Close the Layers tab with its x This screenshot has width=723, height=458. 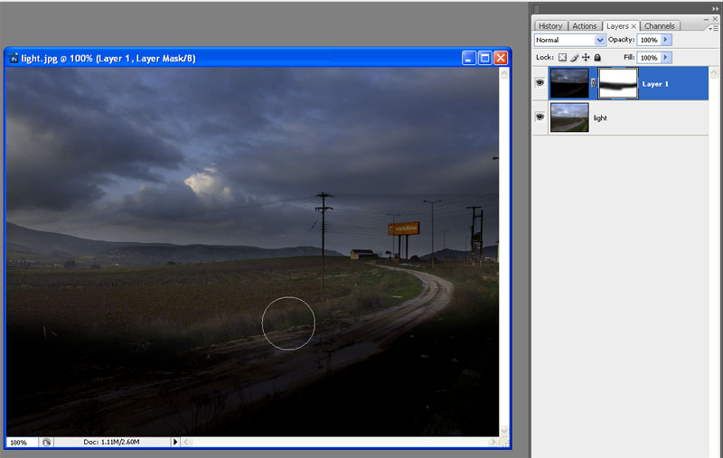634,26
